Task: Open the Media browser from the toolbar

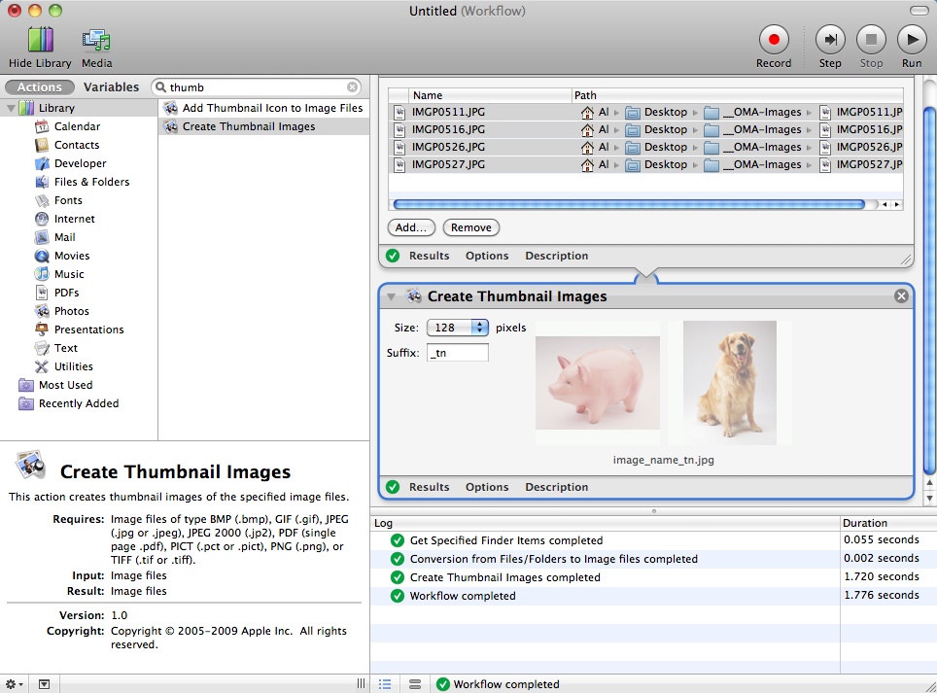Action: pos(95,40)
